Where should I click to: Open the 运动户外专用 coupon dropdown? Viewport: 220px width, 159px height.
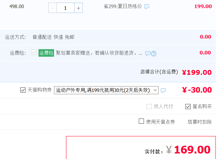(x=106, y=90)
